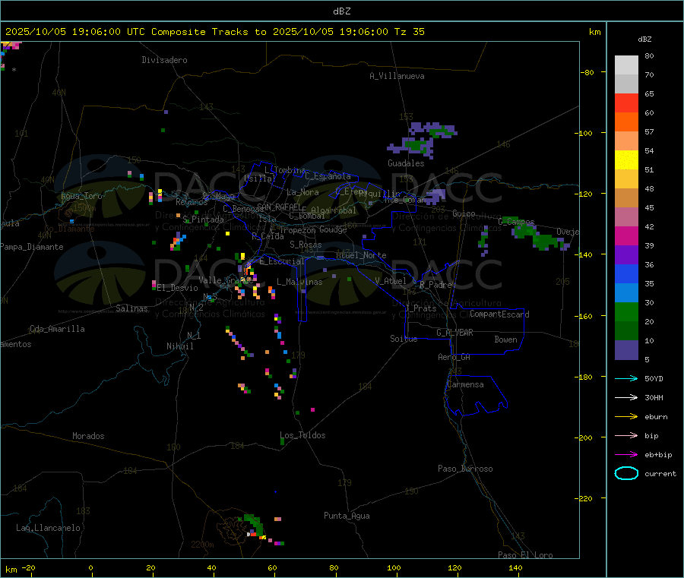This screenshot has height=578, width=684.
Task: Click the 'Carmensa' map label
Action: coord(465,384)
